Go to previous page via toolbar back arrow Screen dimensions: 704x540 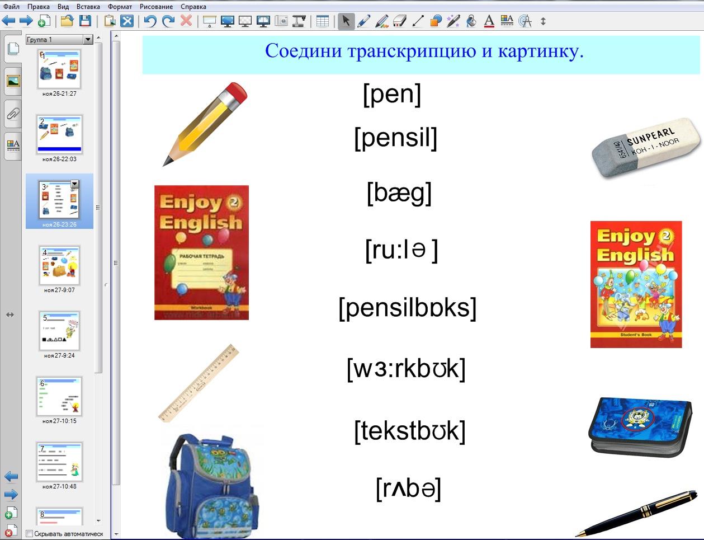pyautogui.click(x=8, y=21)
